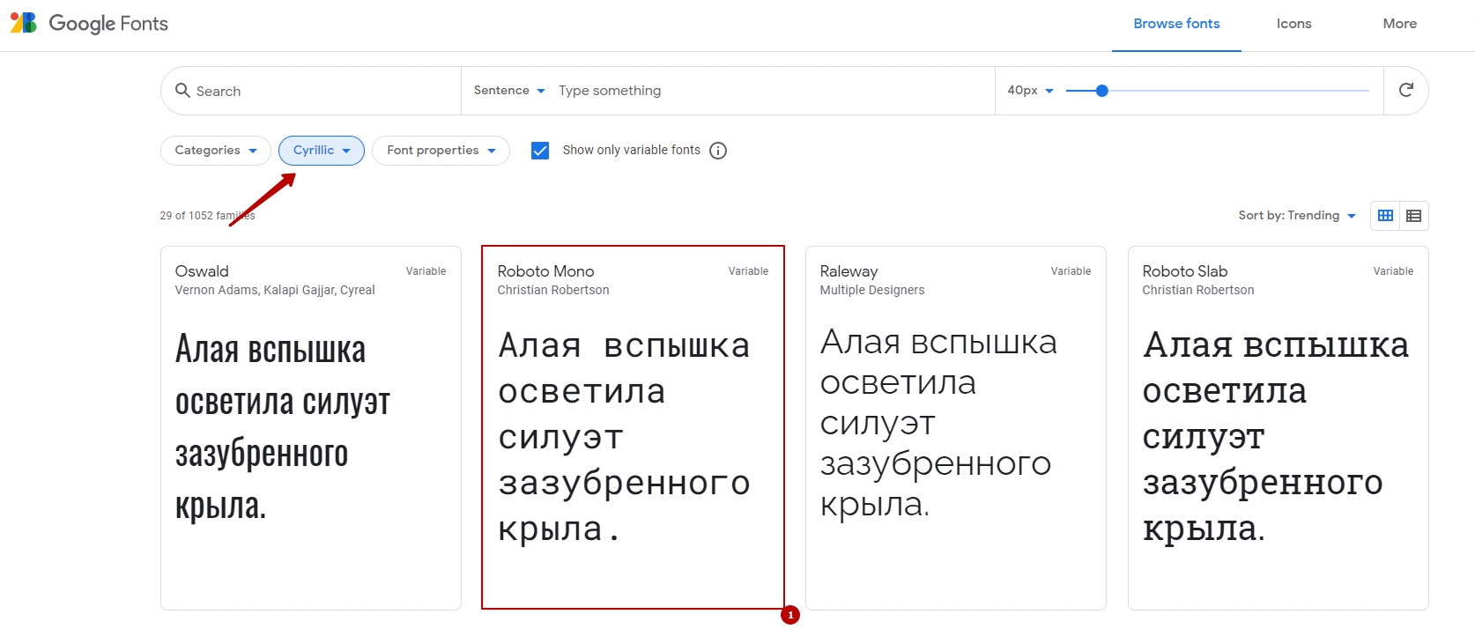
Task: Open the Raleway font card
Action: point(956,428)
